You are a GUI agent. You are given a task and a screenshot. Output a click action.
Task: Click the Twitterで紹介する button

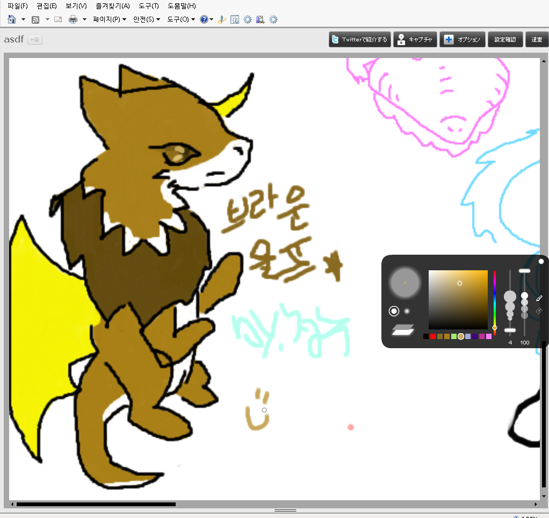pos(359,40)
